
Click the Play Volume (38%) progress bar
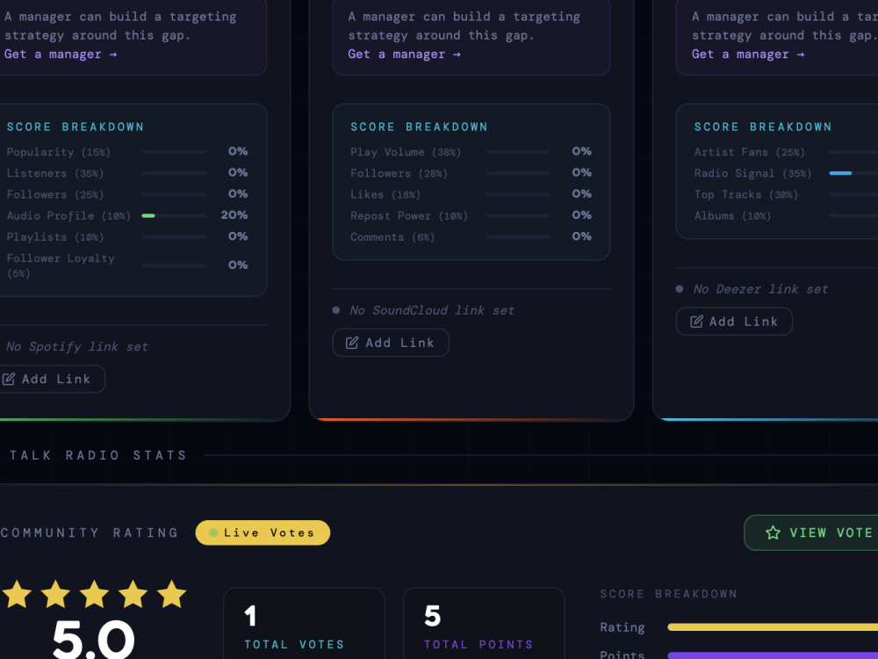pyautogui.click(x=517, y=152)
